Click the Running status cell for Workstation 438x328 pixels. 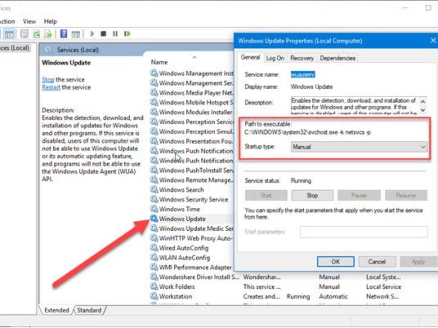pos(298,297)
